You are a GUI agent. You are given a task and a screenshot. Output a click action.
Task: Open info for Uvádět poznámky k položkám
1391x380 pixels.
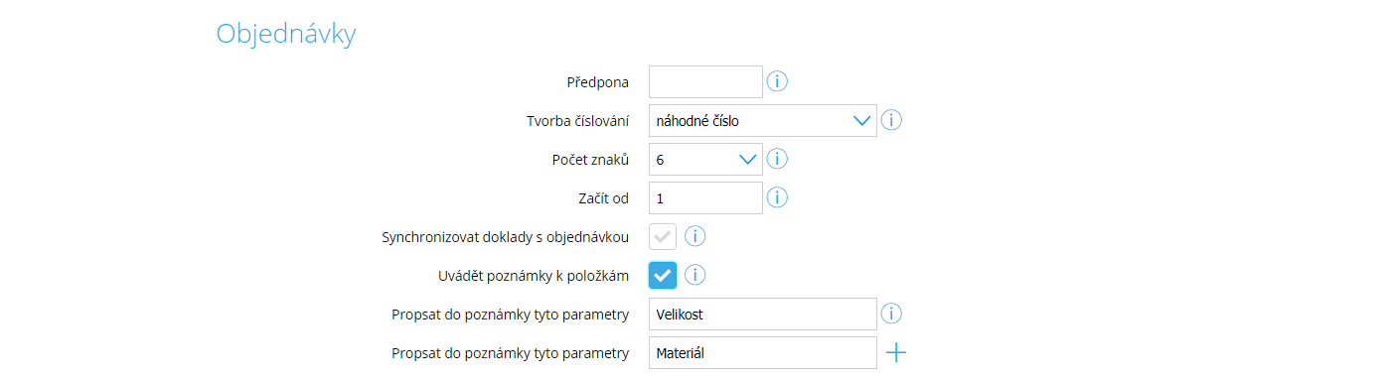tap(695, 275)
